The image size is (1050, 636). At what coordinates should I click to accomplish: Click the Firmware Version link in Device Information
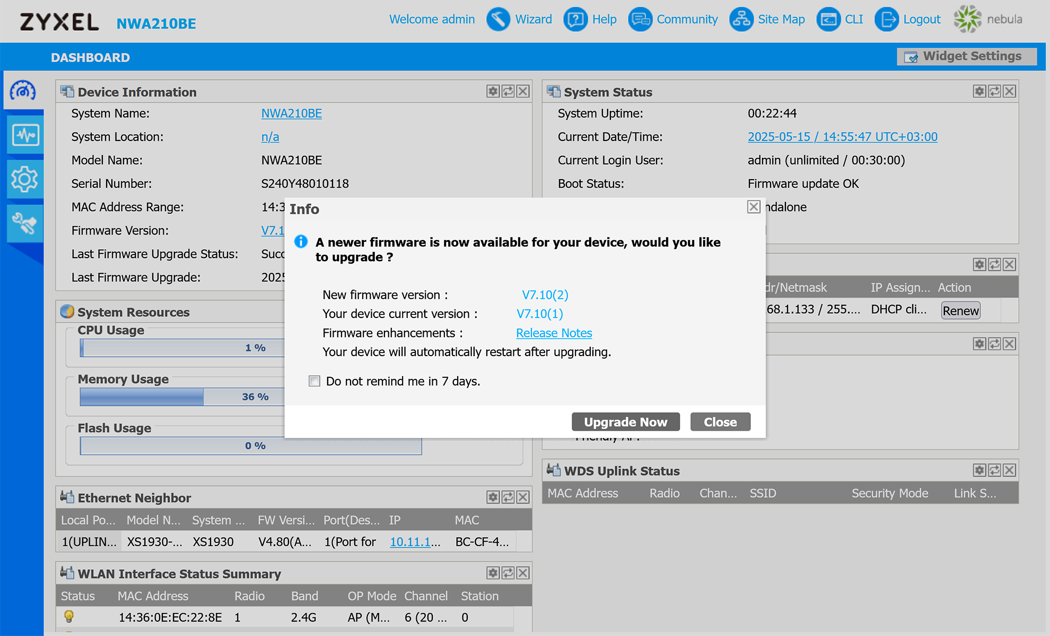pyautogui.click(x=273, y=231)
